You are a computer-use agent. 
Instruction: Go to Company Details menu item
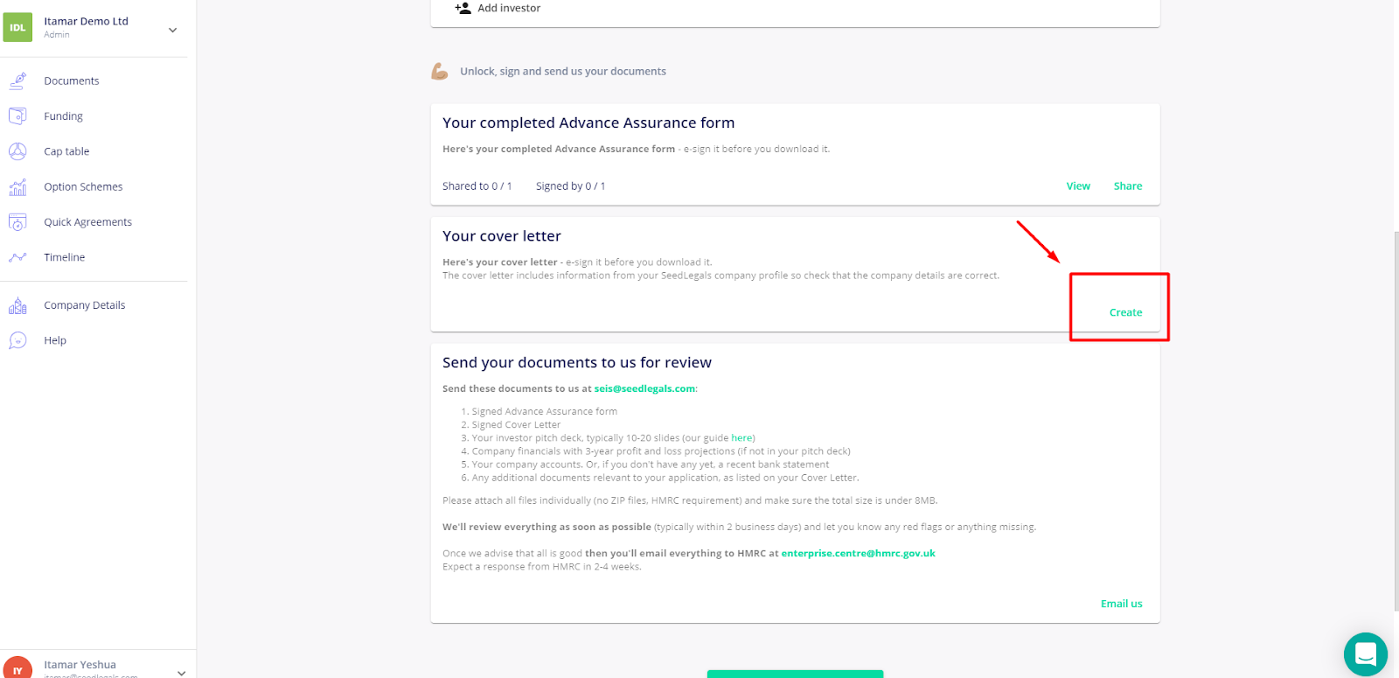click(85, 305)
